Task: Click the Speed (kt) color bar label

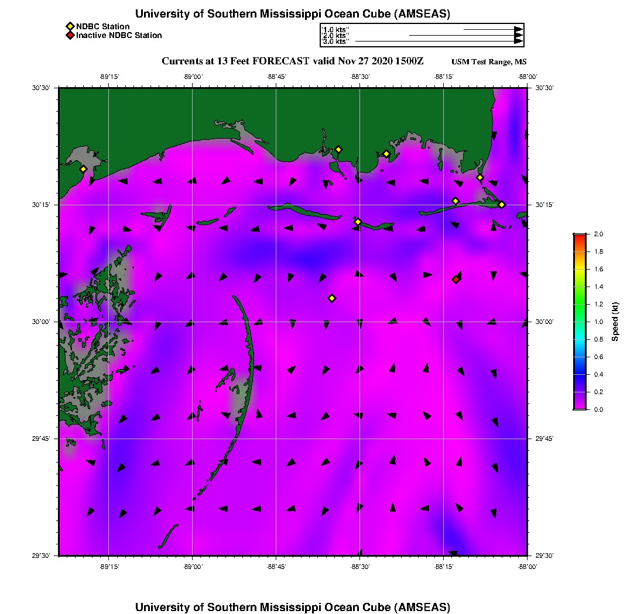Action: point(615,322)
